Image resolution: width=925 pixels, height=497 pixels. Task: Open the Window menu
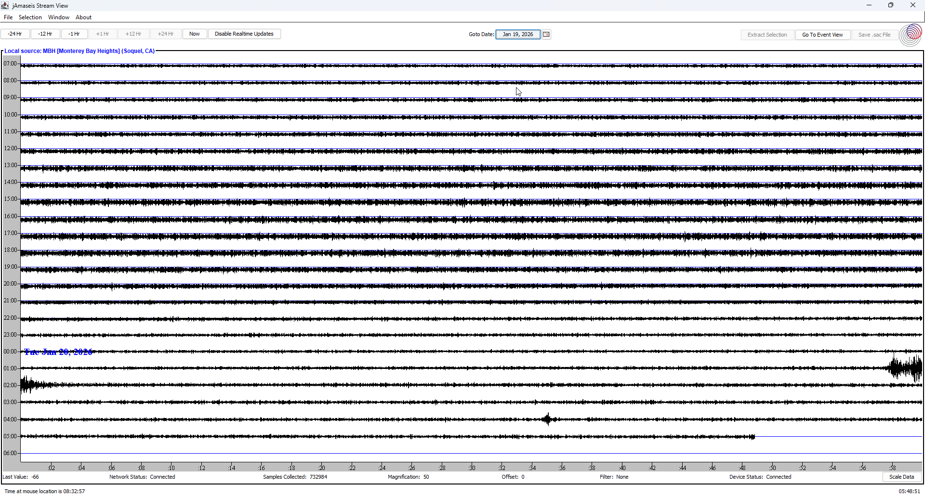tap(58, 17)
